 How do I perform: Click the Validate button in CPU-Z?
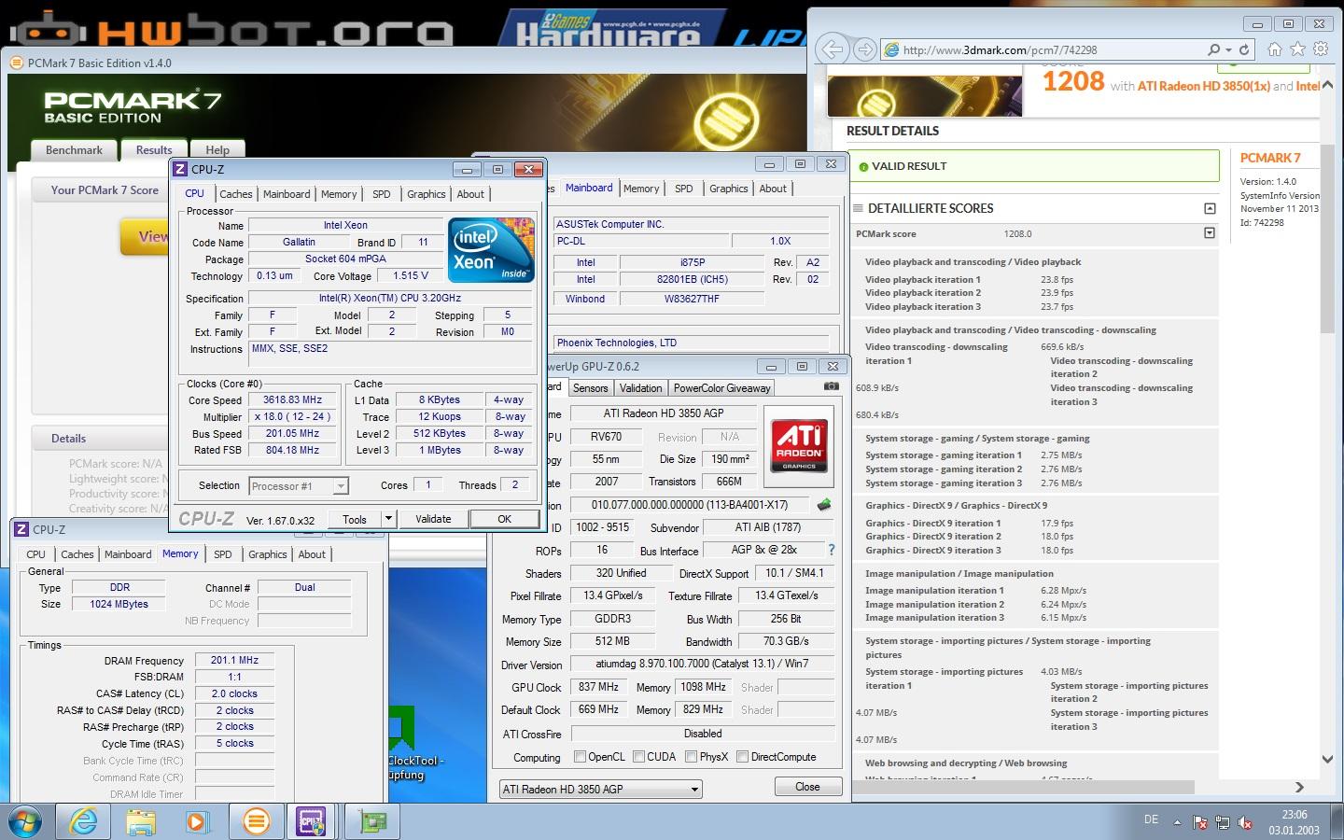pos(432,519)
